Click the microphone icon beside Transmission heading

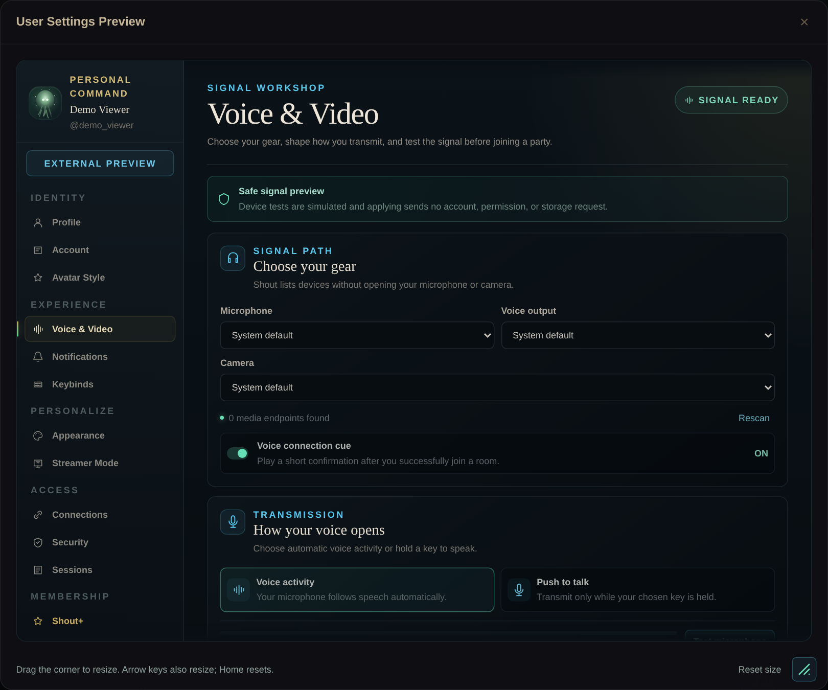point(233,522)
